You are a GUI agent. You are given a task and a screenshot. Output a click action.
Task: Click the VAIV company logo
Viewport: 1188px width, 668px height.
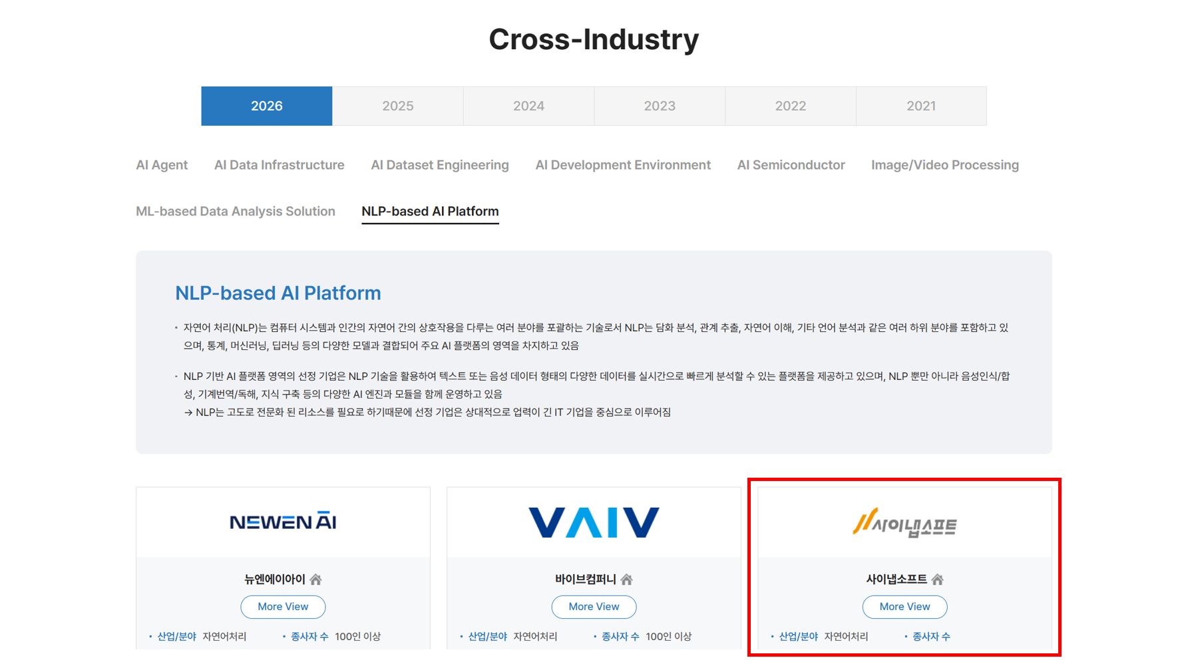pos(594,522)
